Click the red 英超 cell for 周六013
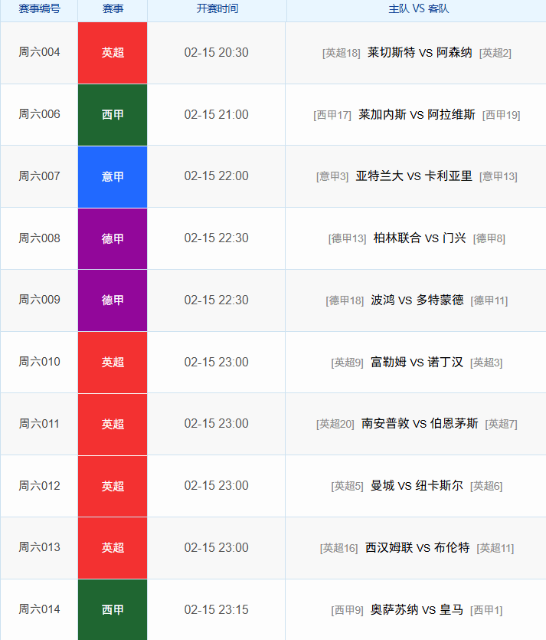This screenshot has height=640, width=546. click(x=113, y=548)
